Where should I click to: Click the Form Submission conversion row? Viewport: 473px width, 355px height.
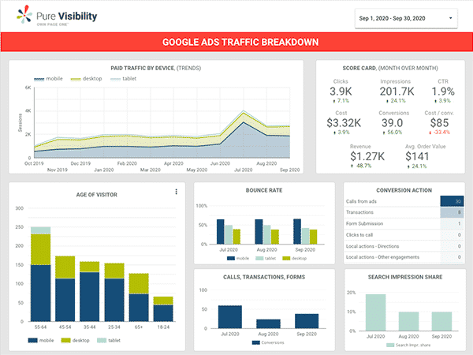(404, 224)
